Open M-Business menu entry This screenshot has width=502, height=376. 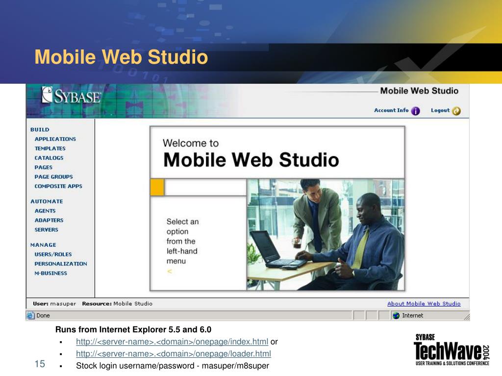[x=51, y=273]
